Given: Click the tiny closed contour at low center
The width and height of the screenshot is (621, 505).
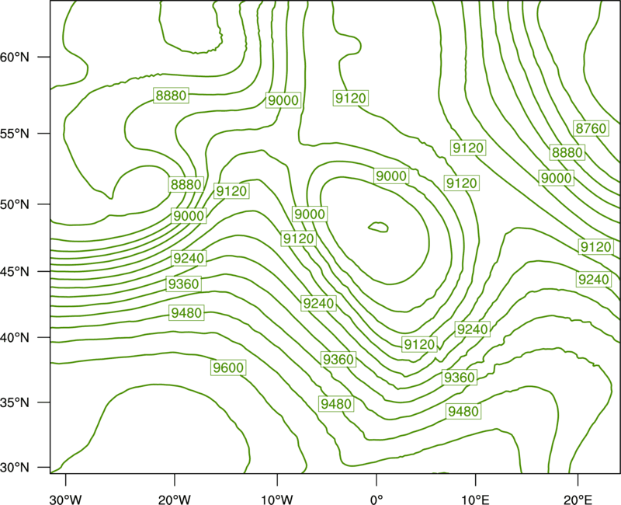Looking at the screenshot, I should pyautogui.click(x=378, y=227).
